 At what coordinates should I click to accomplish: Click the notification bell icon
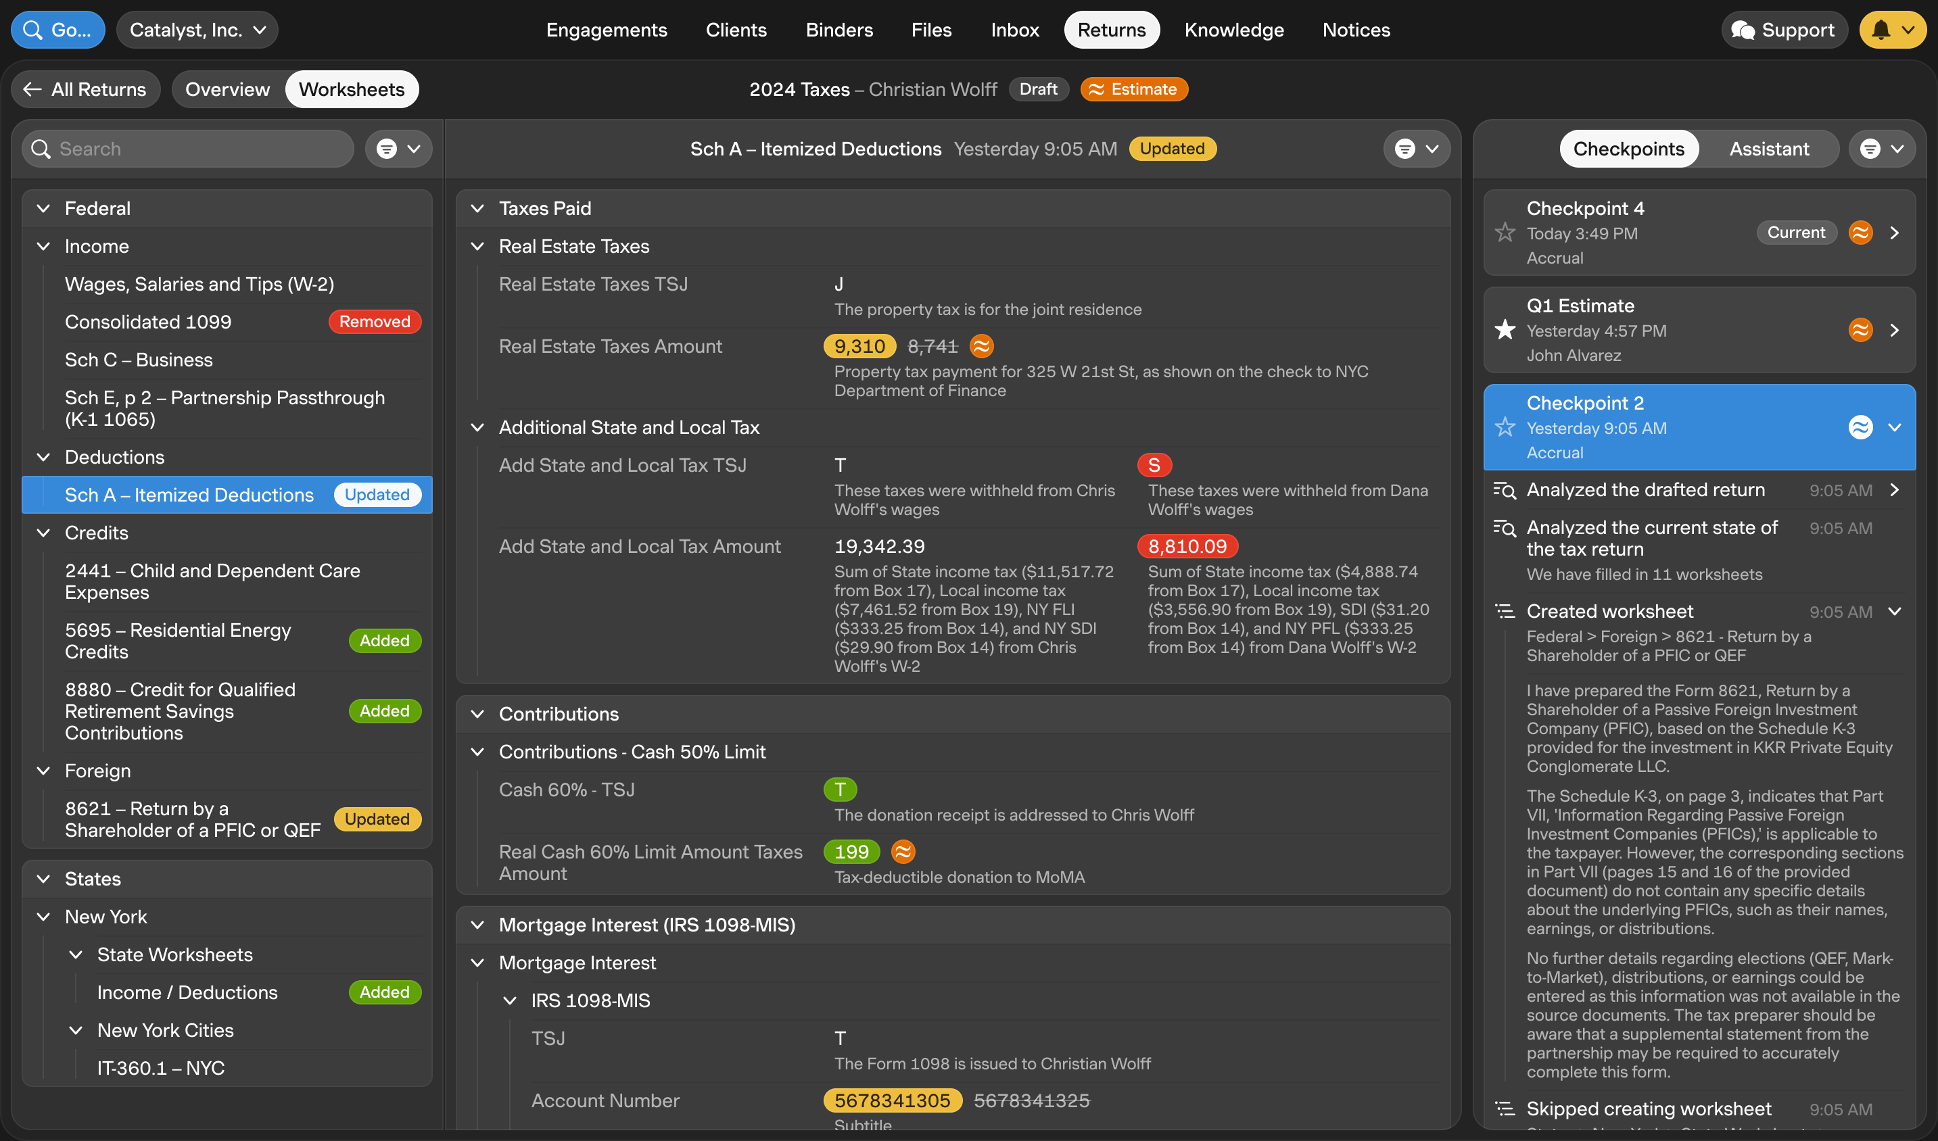click(1881, 30)
